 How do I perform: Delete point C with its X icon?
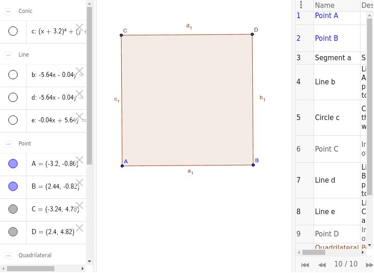pyautogui.click(x=79, y=205)
